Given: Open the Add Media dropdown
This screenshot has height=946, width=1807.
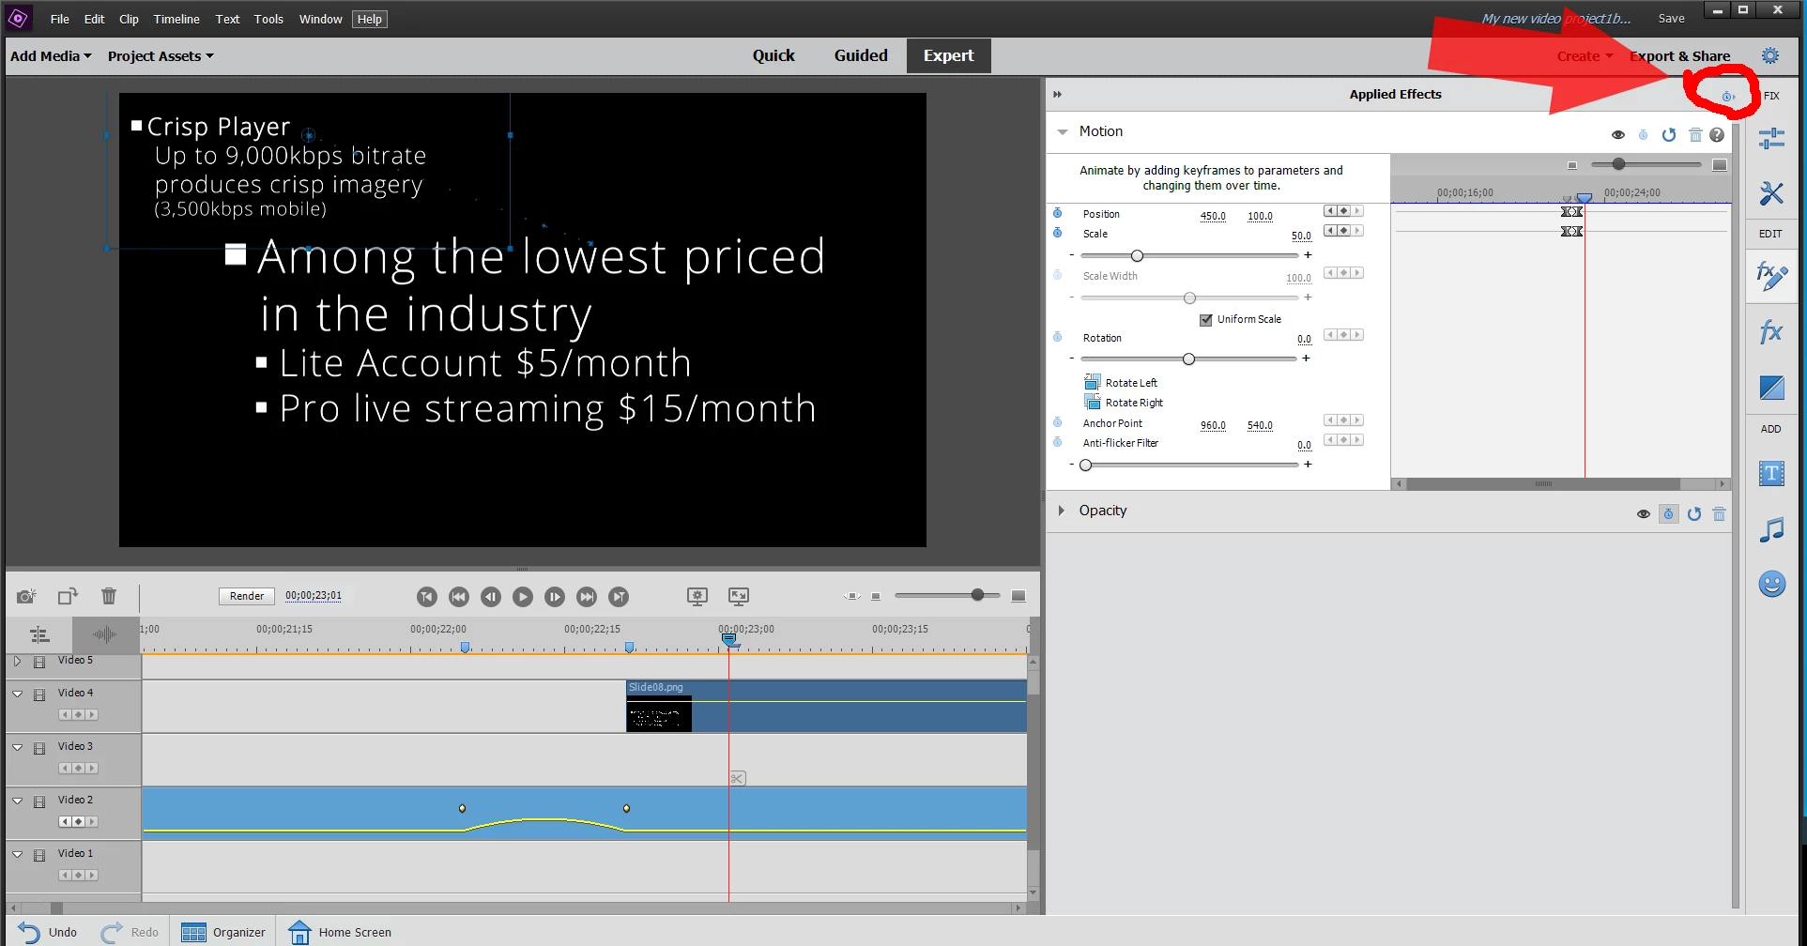Looking at the screenshot, I should [51, 56].
